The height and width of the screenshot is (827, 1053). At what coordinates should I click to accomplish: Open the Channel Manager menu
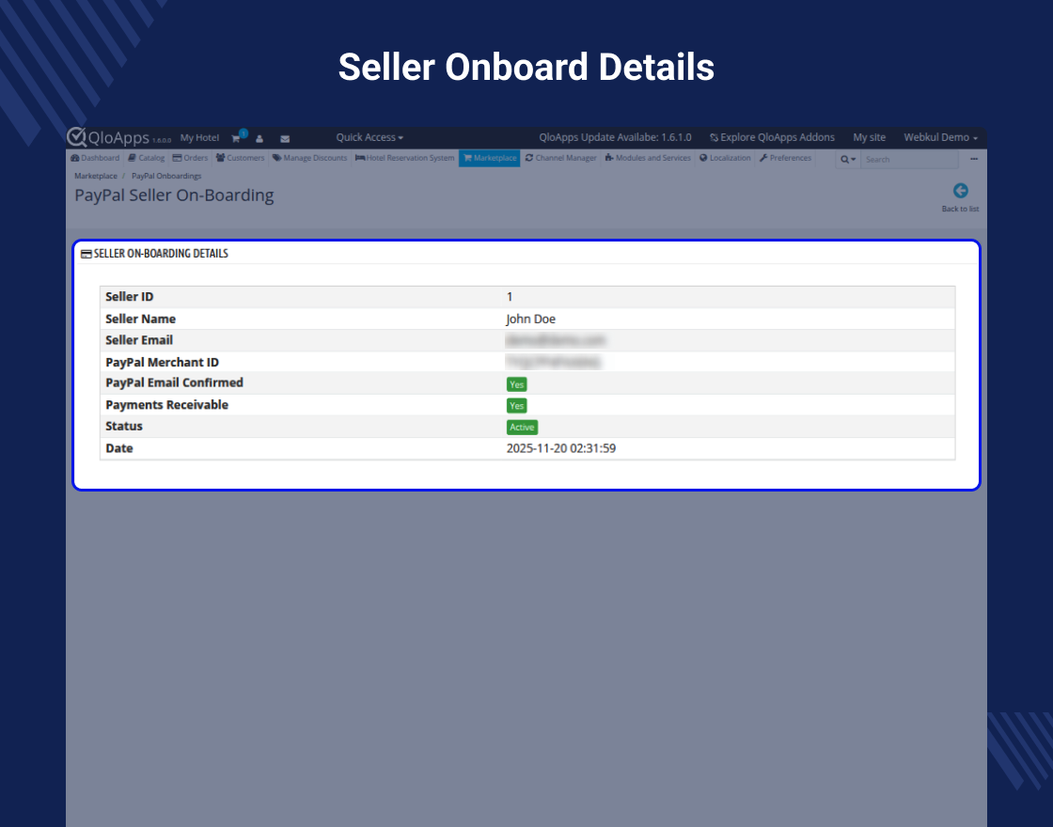[x=560, y=158]
